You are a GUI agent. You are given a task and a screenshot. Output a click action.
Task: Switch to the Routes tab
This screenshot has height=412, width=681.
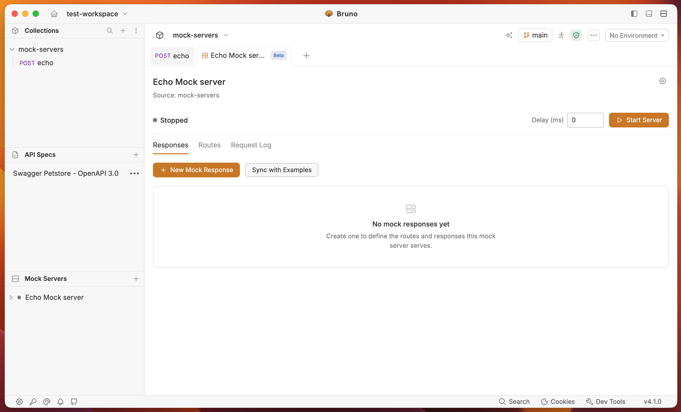point(209,145)
